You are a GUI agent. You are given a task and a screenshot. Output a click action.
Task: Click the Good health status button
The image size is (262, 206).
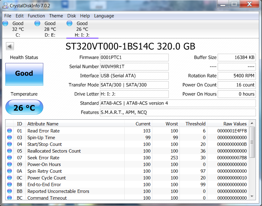tap(24, 74)
